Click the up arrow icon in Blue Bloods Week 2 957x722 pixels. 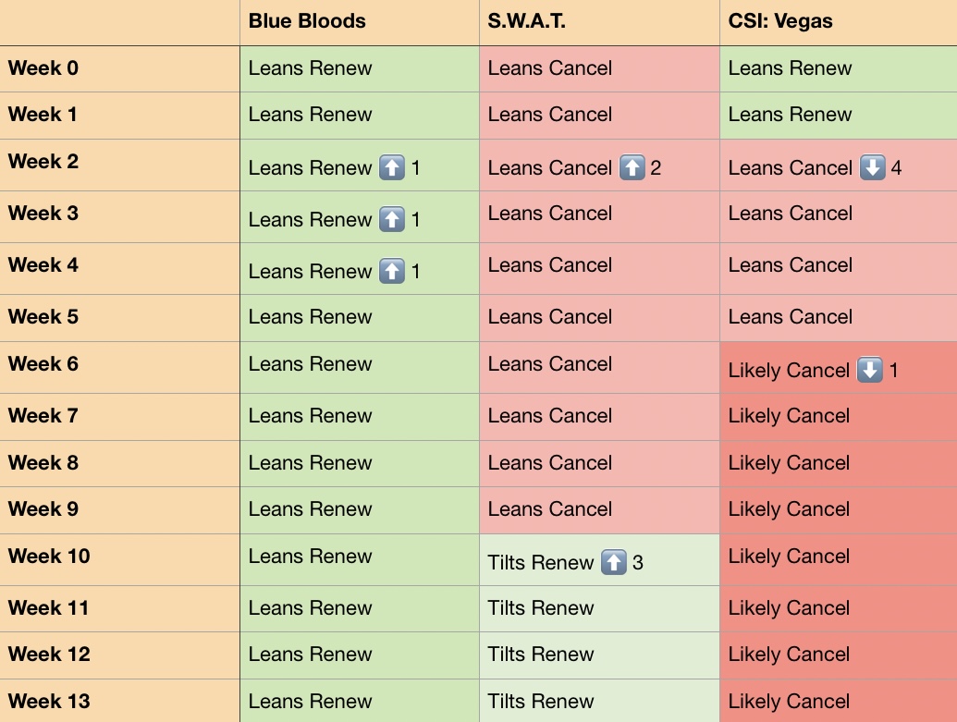point(392,167)
